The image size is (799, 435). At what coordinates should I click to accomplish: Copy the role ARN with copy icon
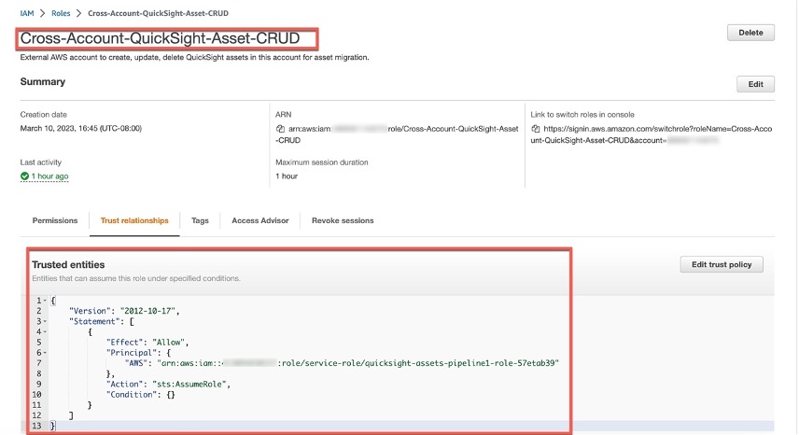280,129
